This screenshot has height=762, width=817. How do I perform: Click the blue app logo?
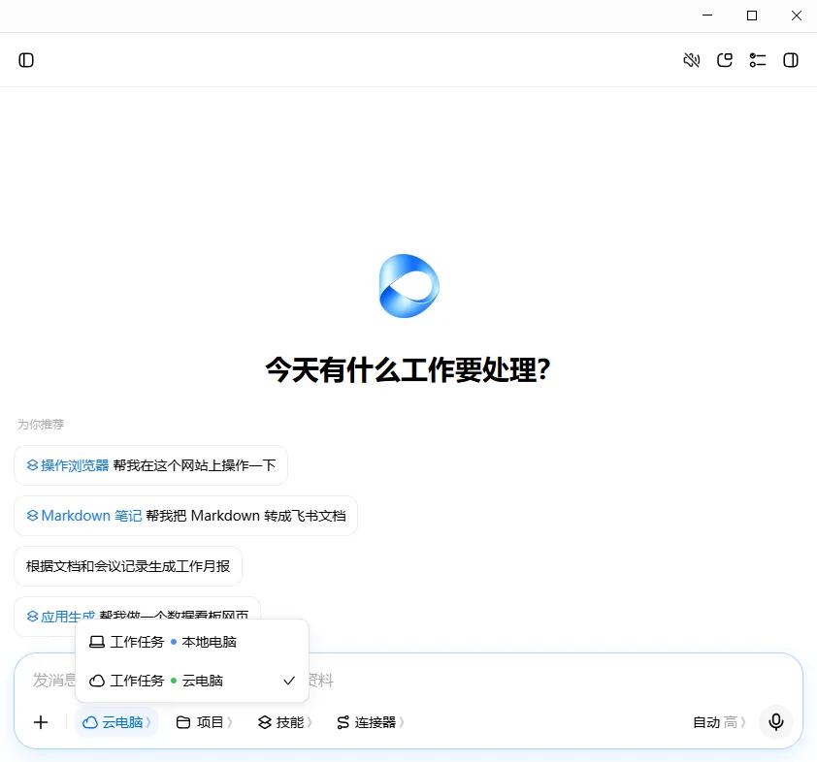tap(409, 286)
